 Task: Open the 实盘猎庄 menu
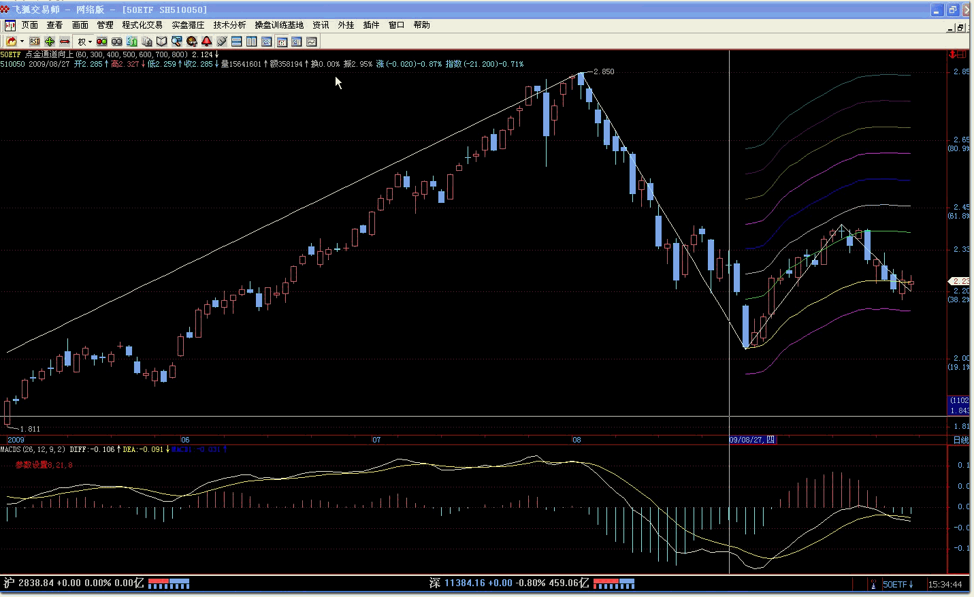pos(188,25)
